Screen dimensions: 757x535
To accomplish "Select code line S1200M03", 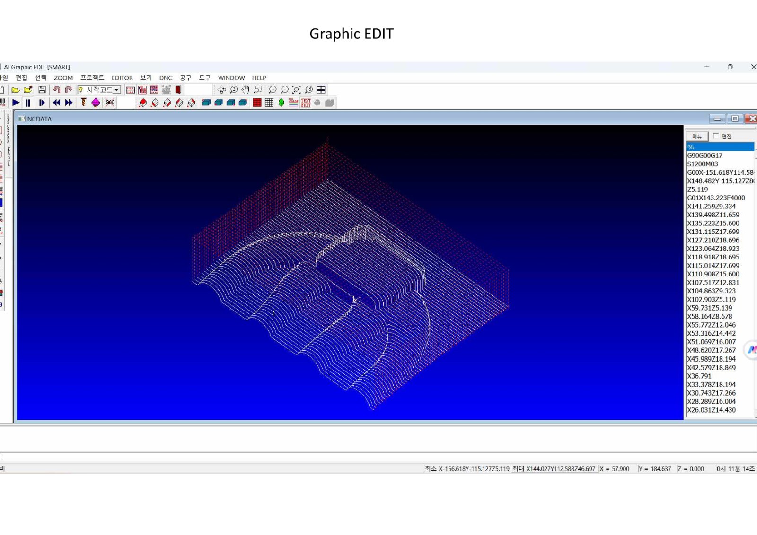I will pyautogui.click(x=720, y=164).
